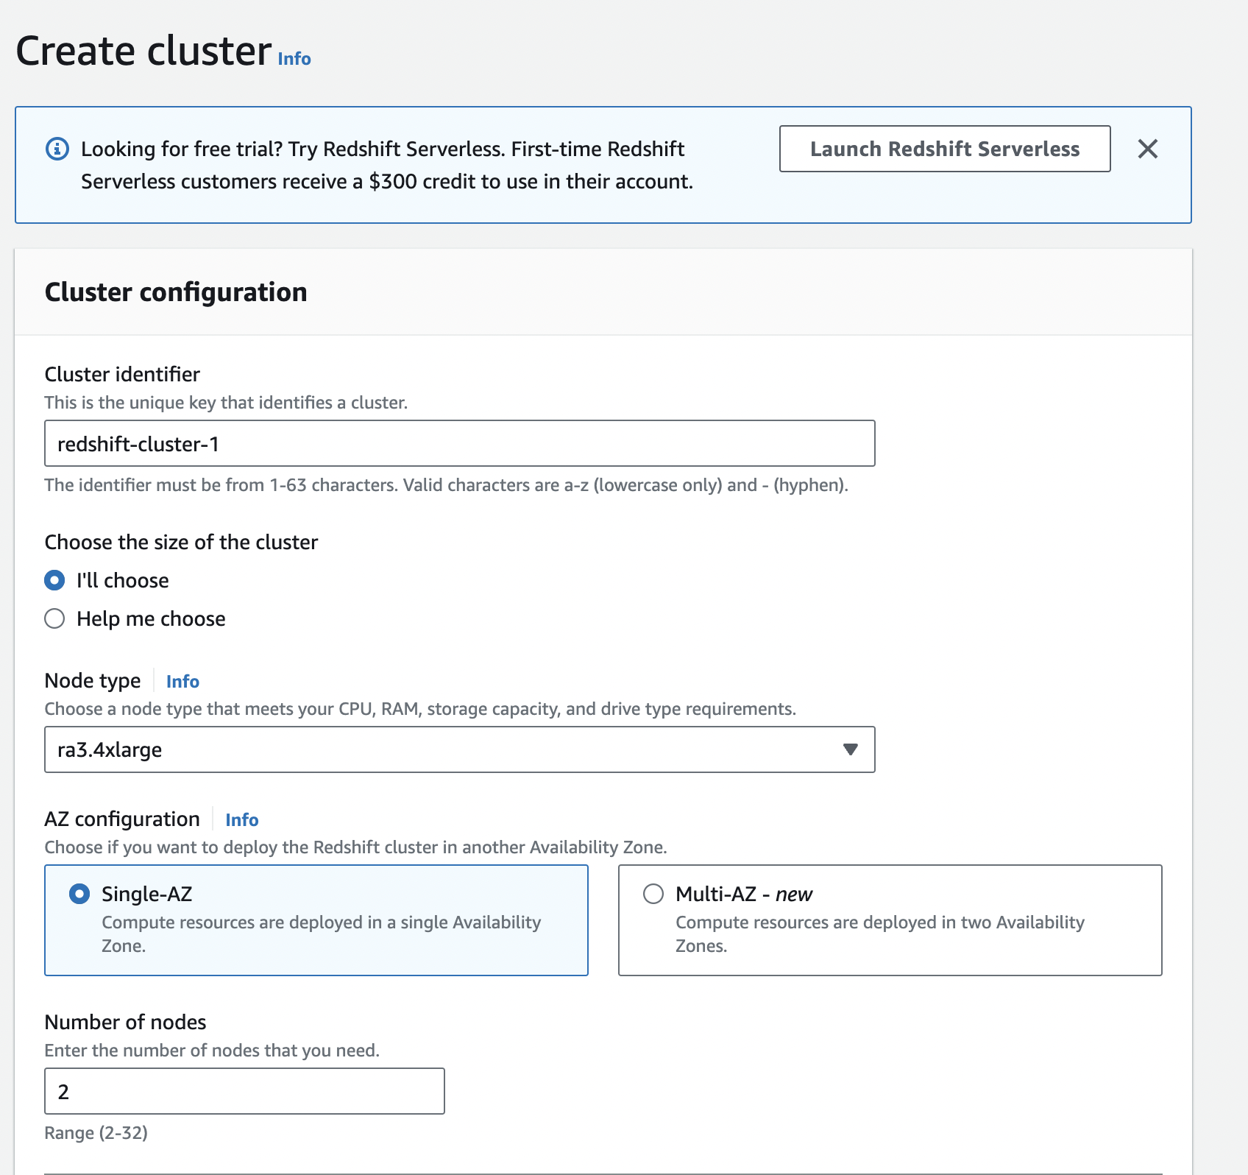1248x1175 pixels.
Task: Click the "Cluster identifier" field label
Action: (x=122, y=374)
